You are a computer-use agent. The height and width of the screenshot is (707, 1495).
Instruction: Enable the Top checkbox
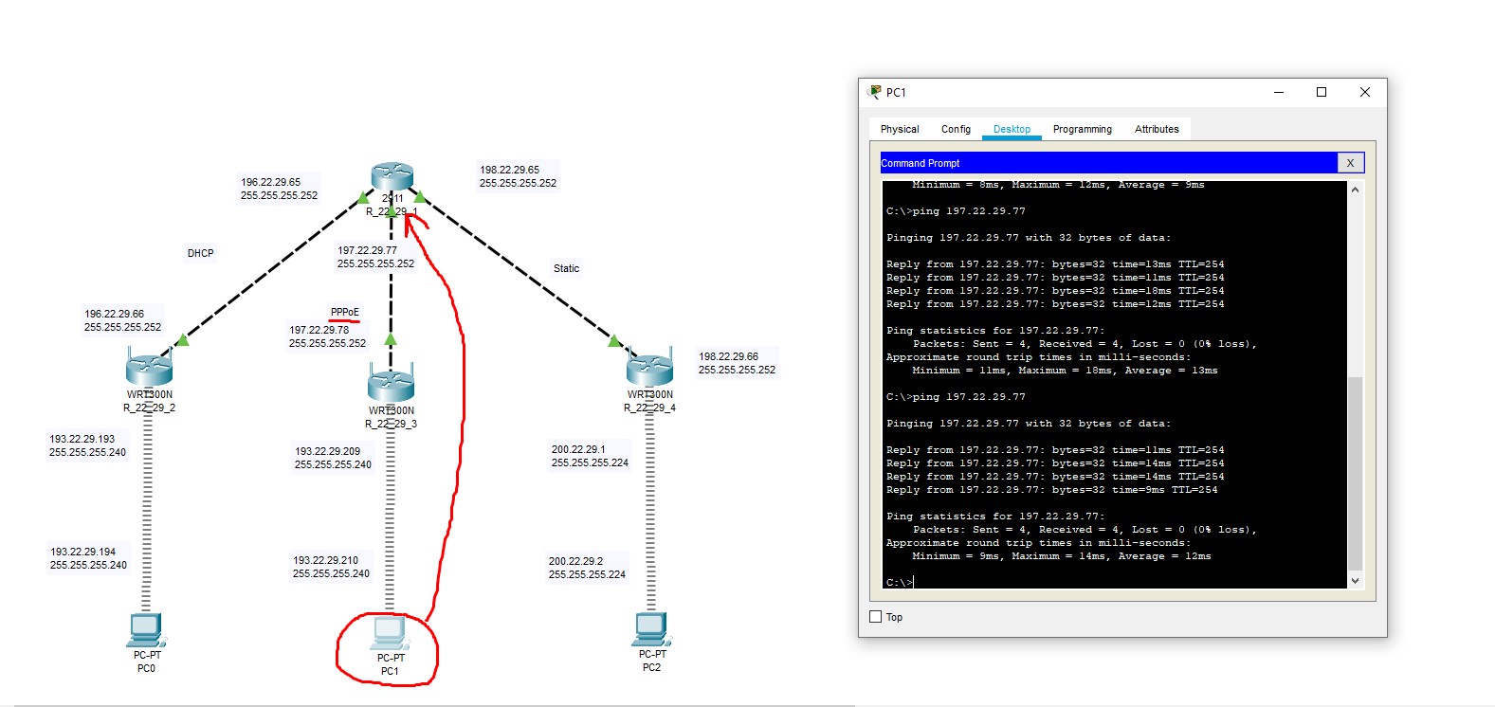(876, 617)
